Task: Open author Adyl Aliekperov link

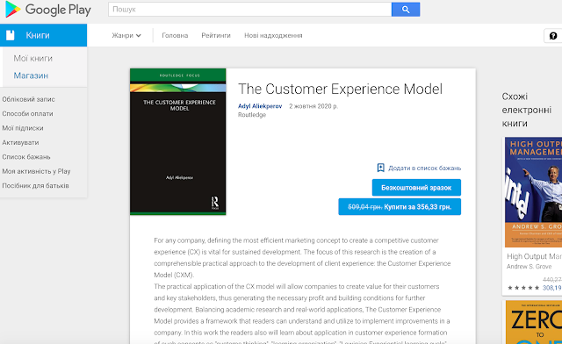Action: click(260, 106)
